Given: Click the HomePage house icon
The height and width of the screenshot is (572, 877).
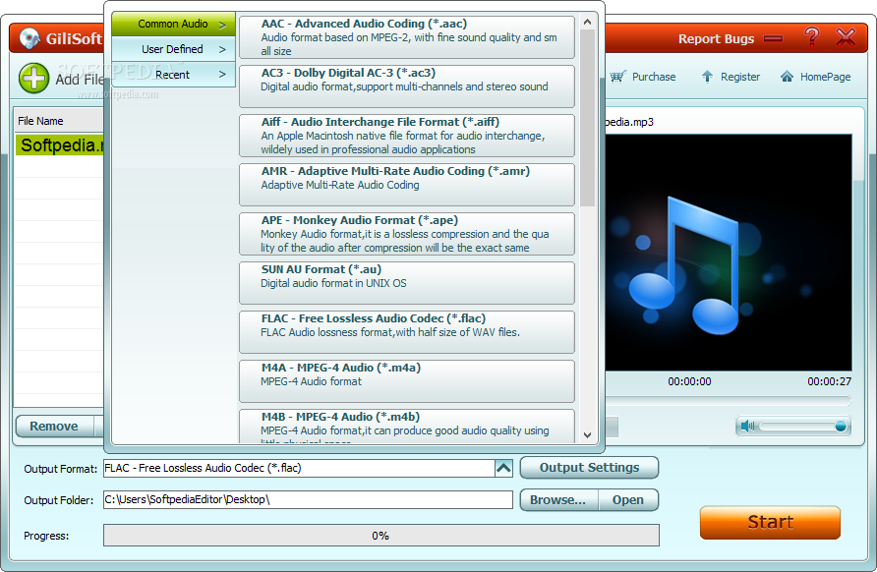Looking at the screenshot, I should click(x=787, y=77).
